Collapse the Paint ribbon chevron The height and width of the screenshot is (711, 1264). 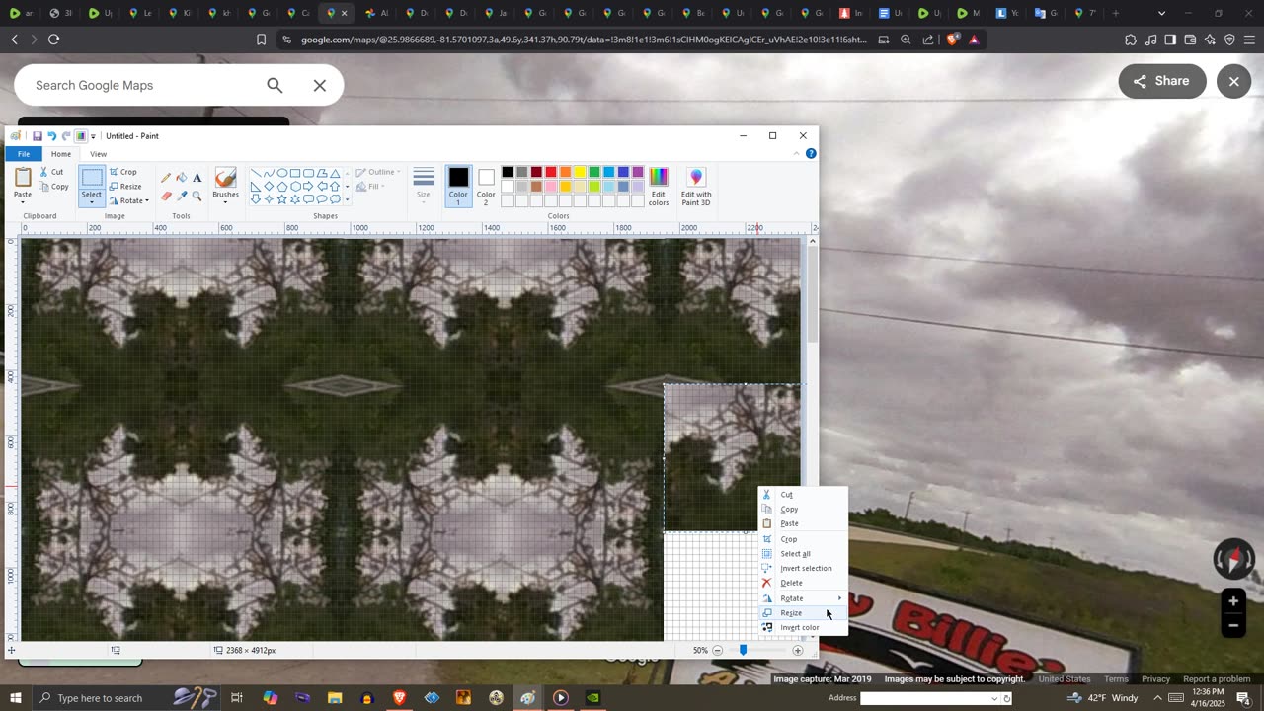pyautogui.click(x=797, y=154)
